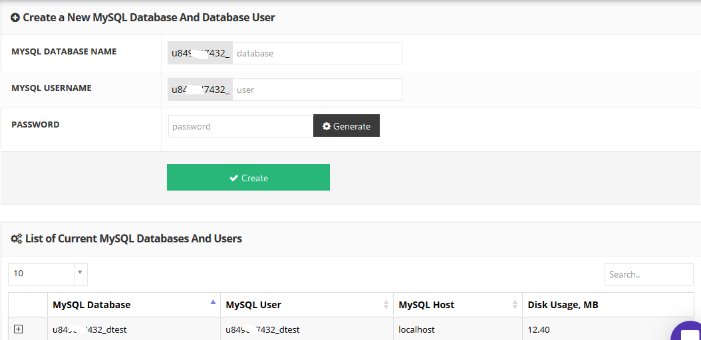Click the MYSQL DATABASE NAME label
Screen dimensions: 701x340
64,51
